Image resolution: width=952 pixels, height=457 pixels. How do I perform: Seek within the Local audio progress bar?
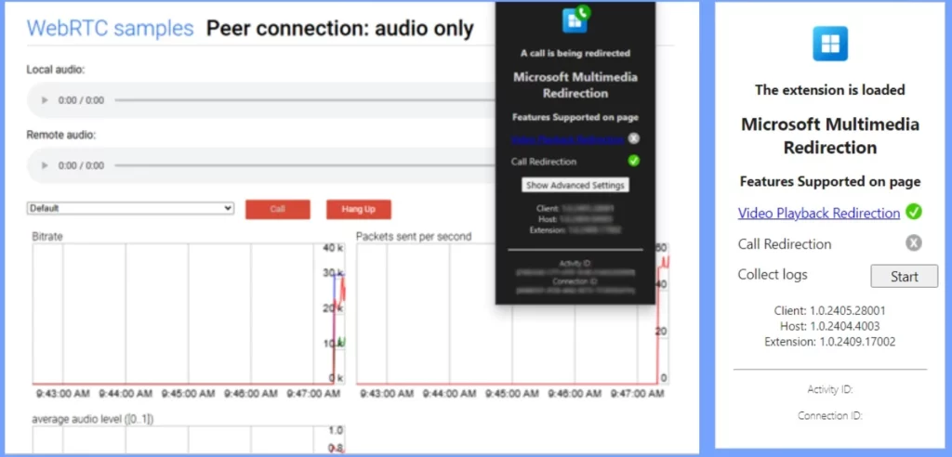tap(305, 100)
